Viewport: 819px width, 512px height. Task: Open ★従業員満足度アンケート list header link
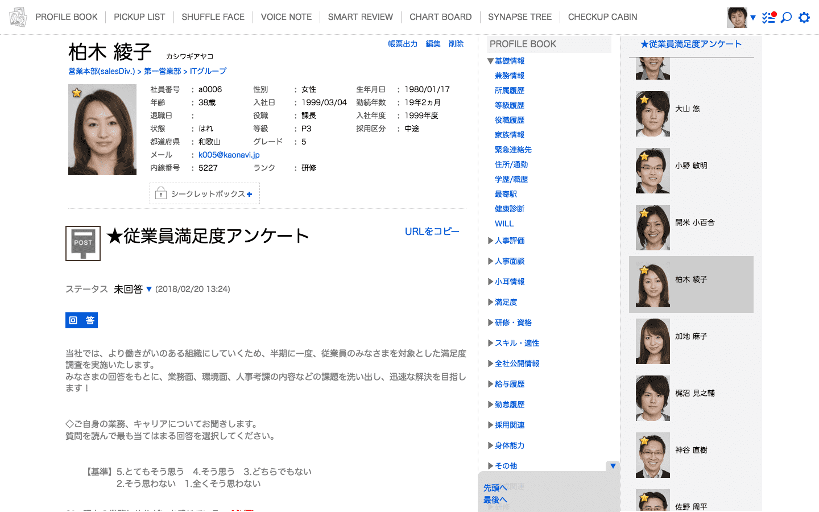[691, 44]
